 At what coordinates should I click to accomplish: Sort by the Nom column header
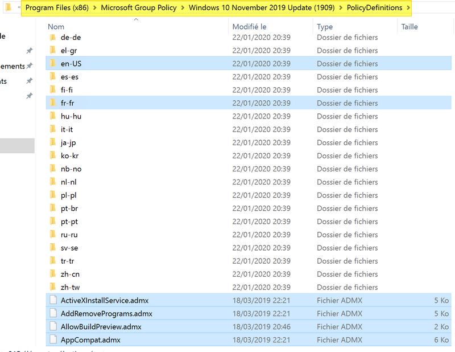point(56,27)
